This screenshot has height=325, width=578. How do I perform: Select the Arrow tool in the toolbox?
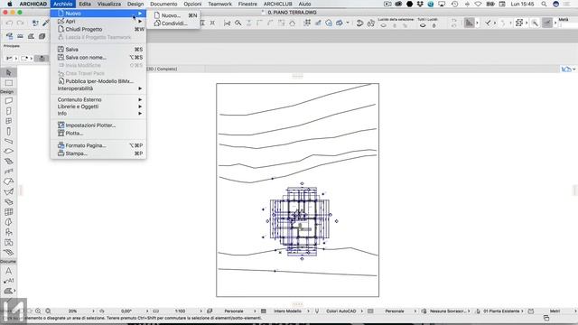[9, 72]
